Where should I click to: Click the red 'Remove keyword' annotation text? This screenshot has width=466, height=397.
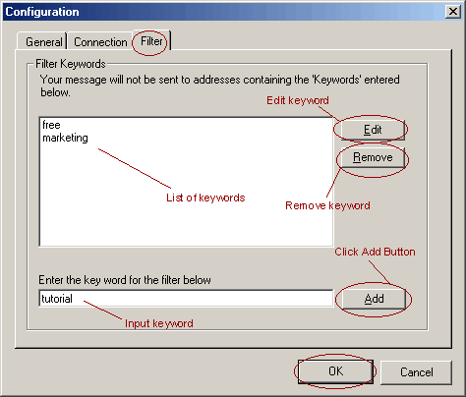coord(327,205)
